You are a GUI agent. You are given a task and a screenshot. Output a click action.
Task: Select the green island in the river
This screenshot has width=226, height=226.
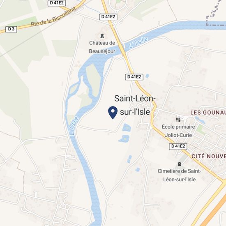[x=93, y=80]
